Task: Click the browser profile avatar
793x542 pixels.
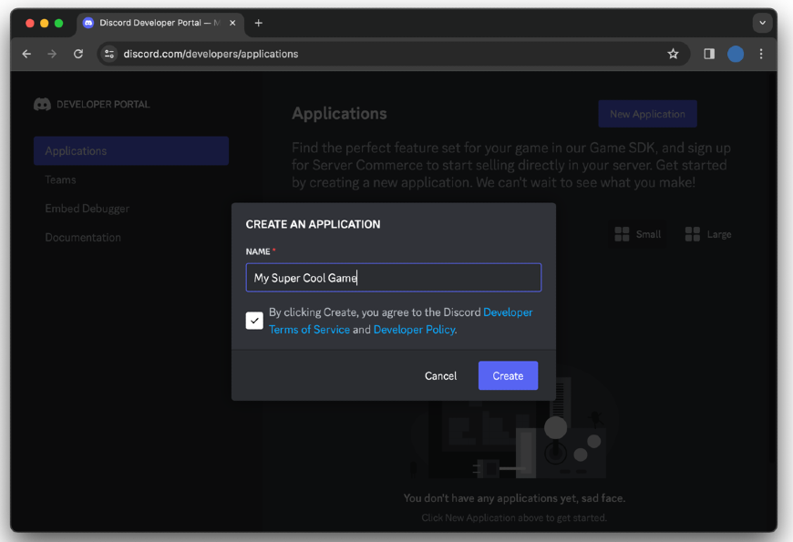Action: (x=735, y=54)
